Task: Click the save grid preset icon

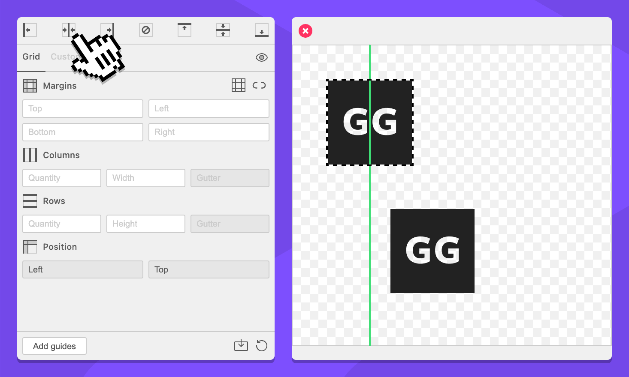Action: (241, 345)
